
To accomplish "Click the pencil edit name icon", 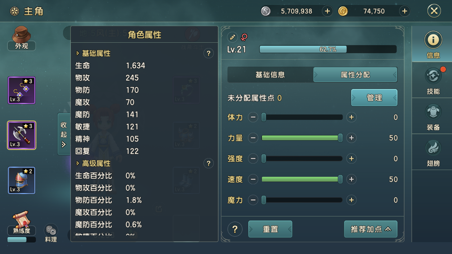I will [232, 37].
